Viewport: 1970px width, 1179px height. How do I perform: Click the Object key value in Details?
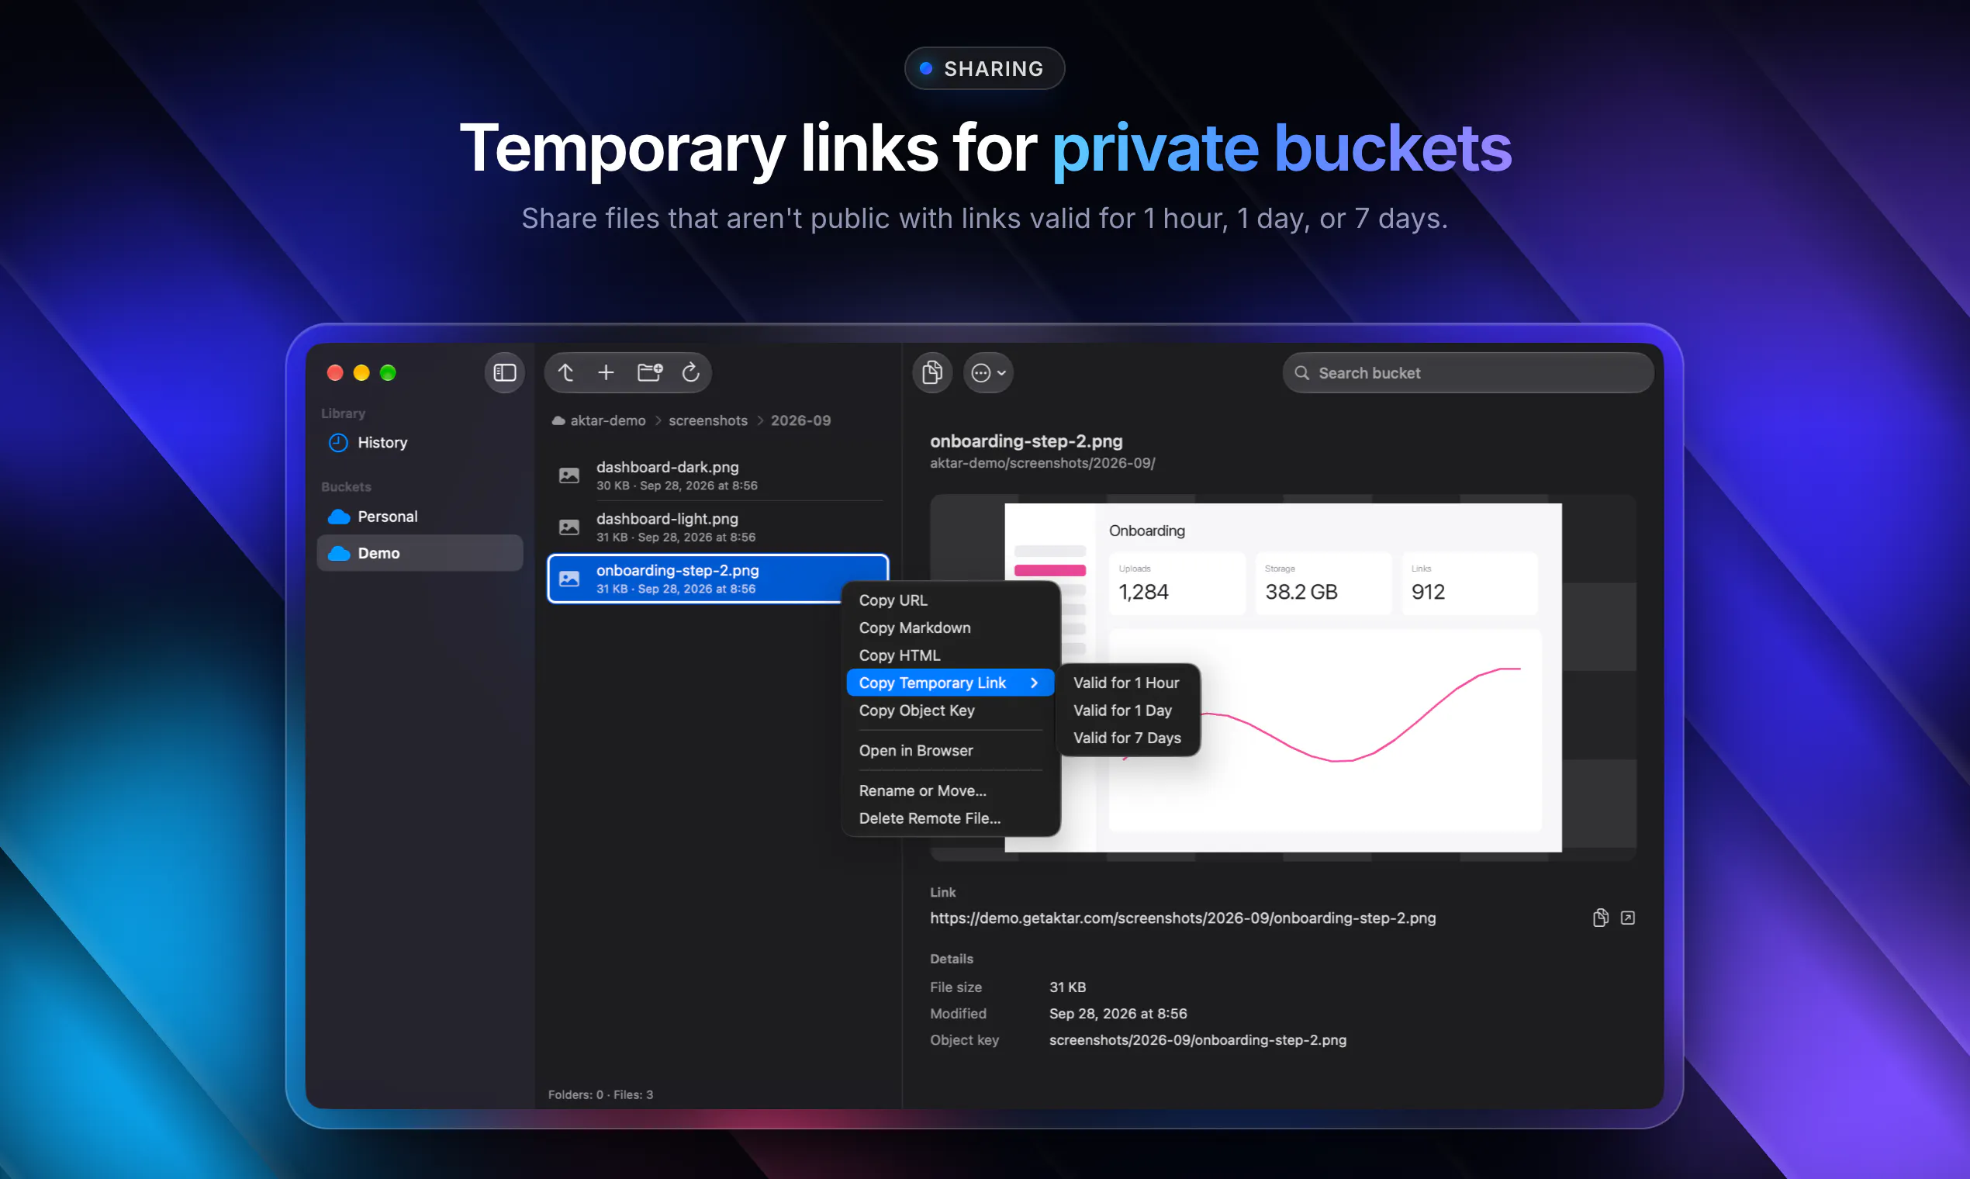1198,1040
